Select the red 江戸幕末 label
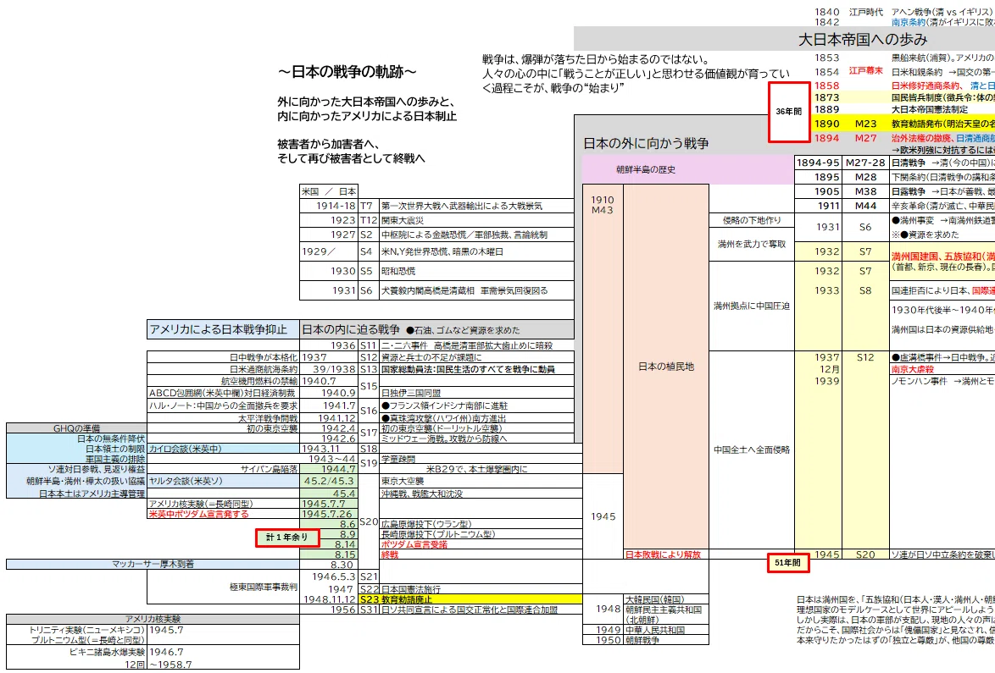The image size is (995, 673). [x=866, y=70]
